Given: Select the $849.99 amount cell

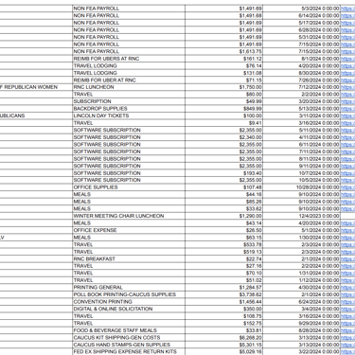Looking at the screenshot, I should 223,109.
